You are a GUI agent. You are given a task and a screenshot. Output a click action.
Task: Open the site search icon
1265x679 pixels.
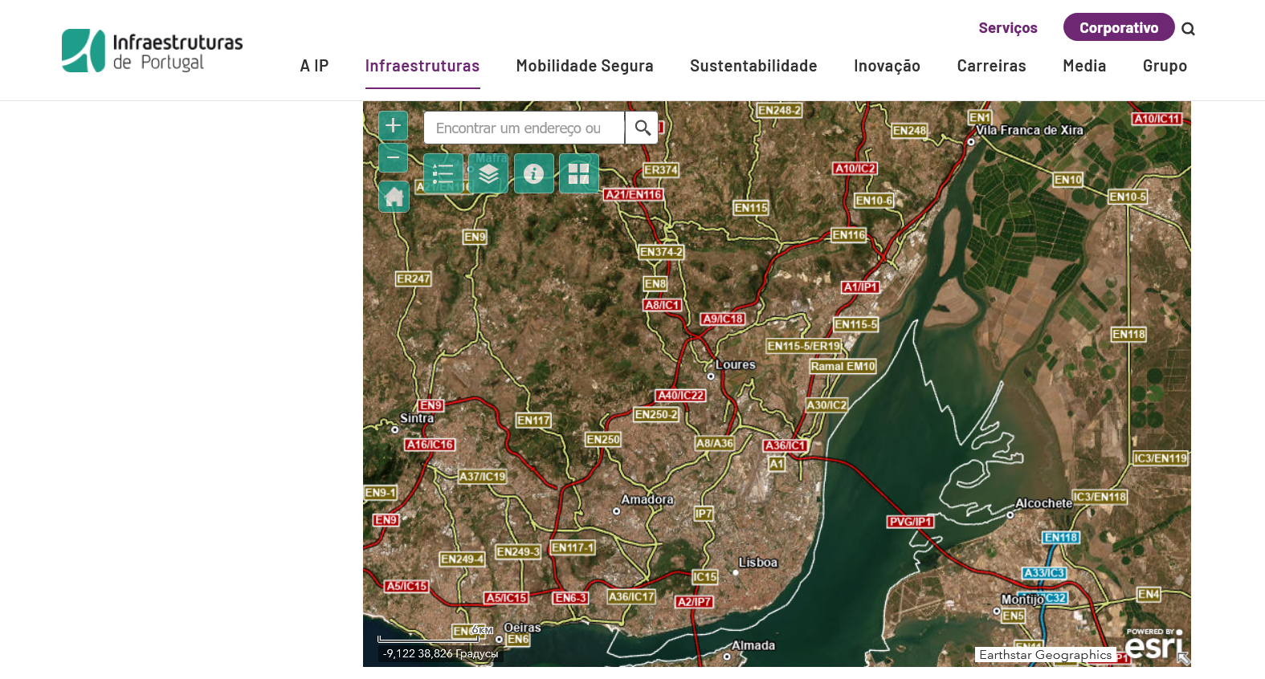(1188, 29)
